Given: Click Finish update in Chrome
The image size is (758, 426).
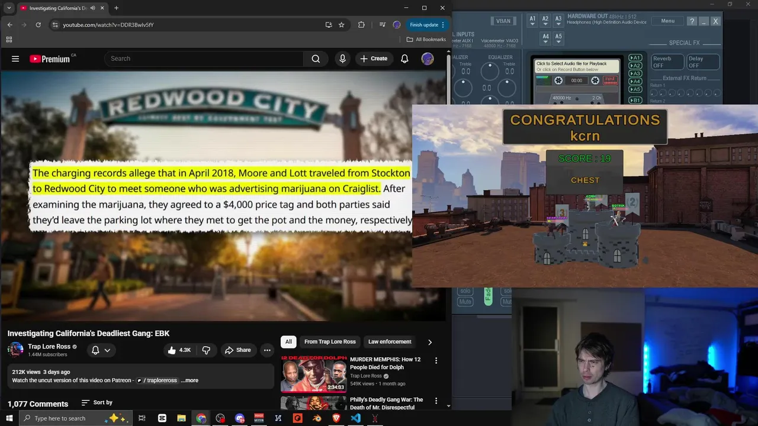Looking at the screenshot, I should tap(427, 25).
